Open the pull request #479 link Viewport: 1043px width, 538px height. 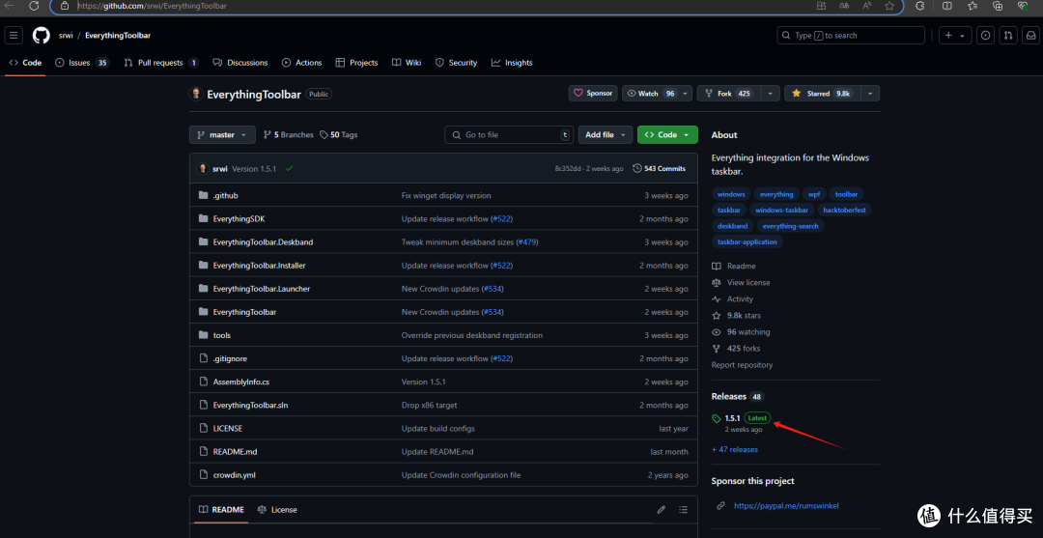[x=527, y=242]
